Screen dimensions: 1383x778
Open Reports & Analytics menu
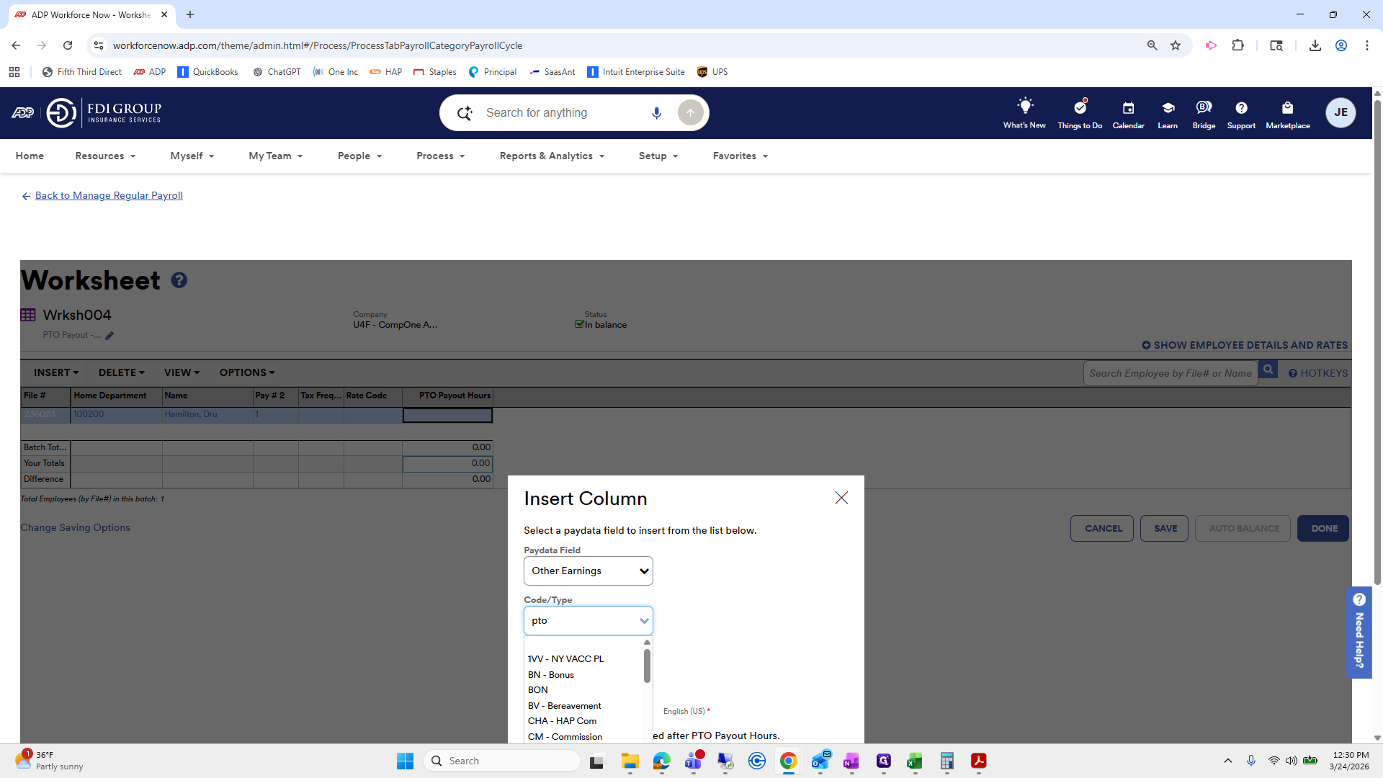552,156
